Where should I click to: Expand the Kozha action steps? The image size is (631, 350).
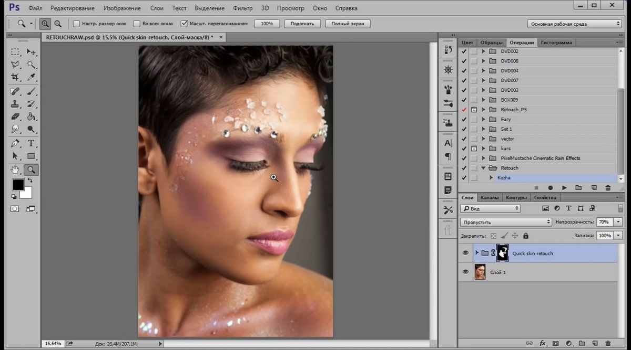click(x=492, y=178)
